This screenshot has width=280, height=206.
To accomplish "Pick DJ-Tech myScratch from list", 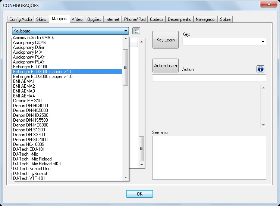I will pyautogui.click(x=67, y=174).
